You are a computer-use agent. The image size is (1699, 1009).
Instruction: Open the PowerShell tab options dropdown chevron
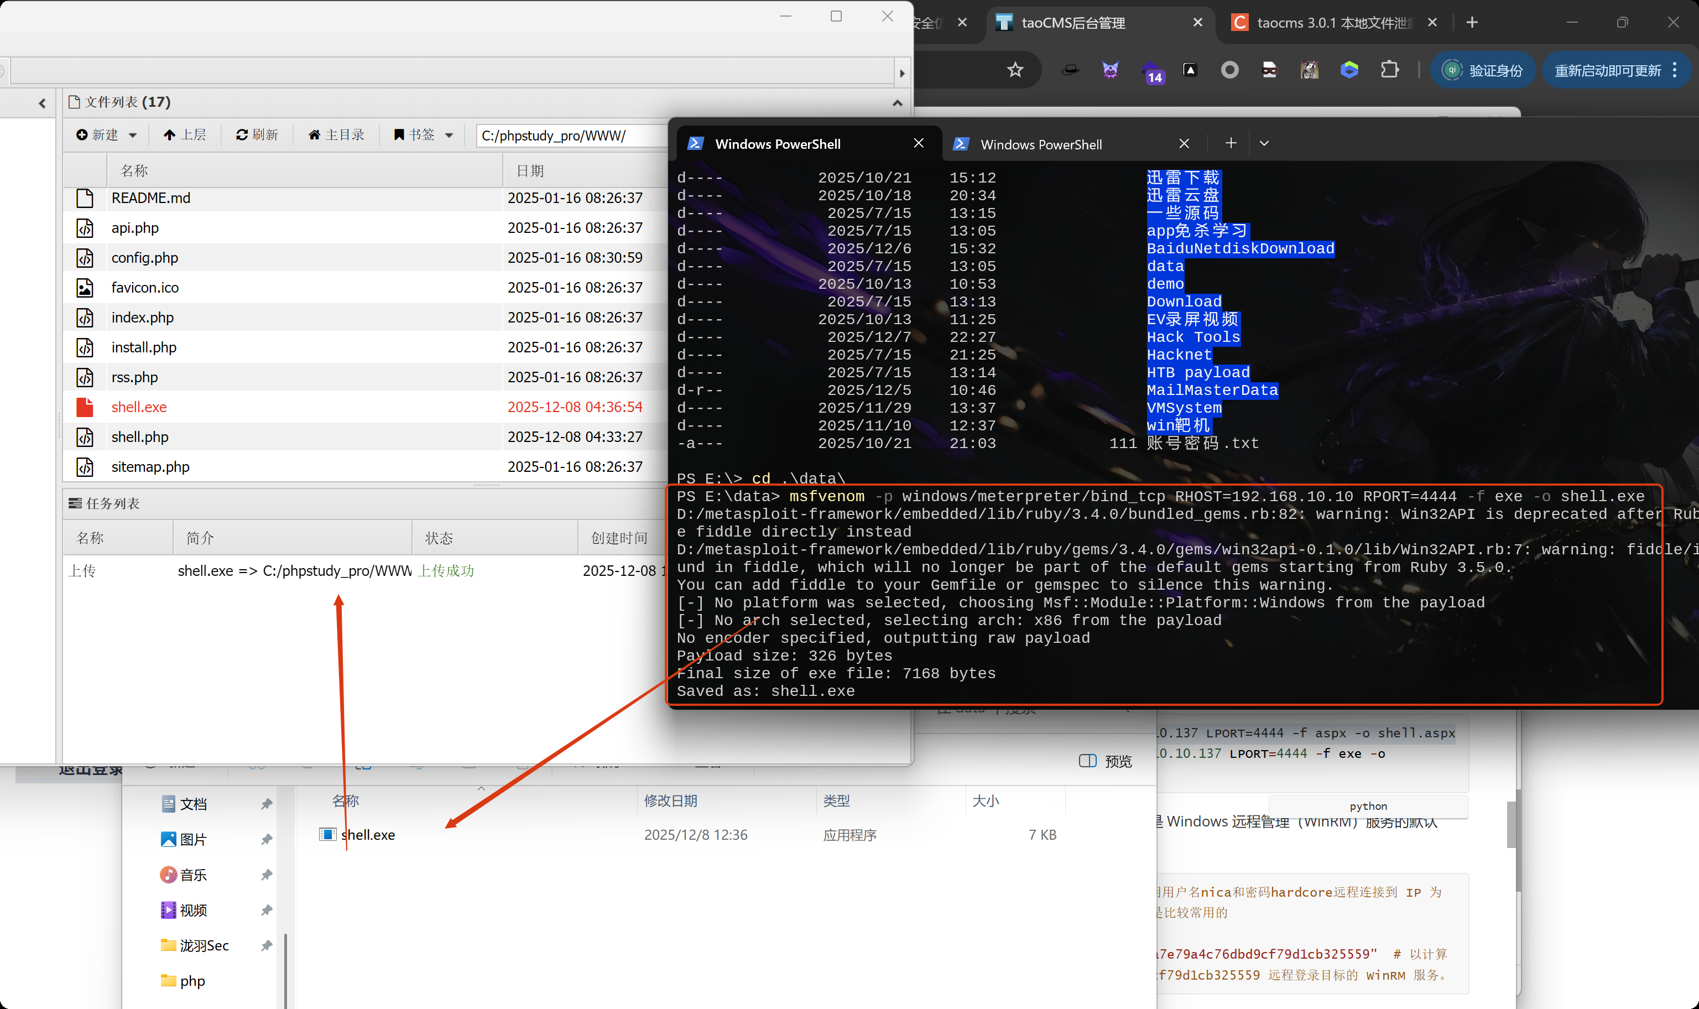[1264, 143]
